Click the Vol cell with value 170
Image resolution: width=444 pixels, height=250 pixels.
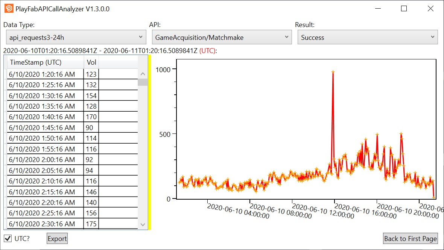(x=91, y=117)
